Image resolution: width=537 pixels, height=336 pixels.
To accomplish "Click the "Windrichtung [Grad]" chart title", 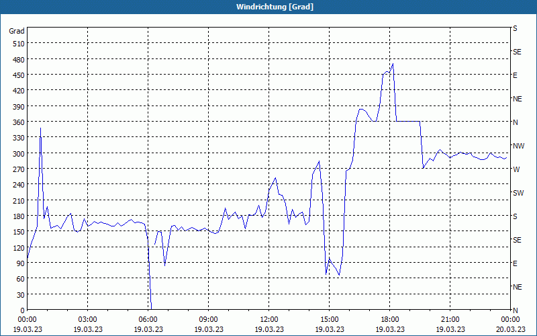I will 275,7.
